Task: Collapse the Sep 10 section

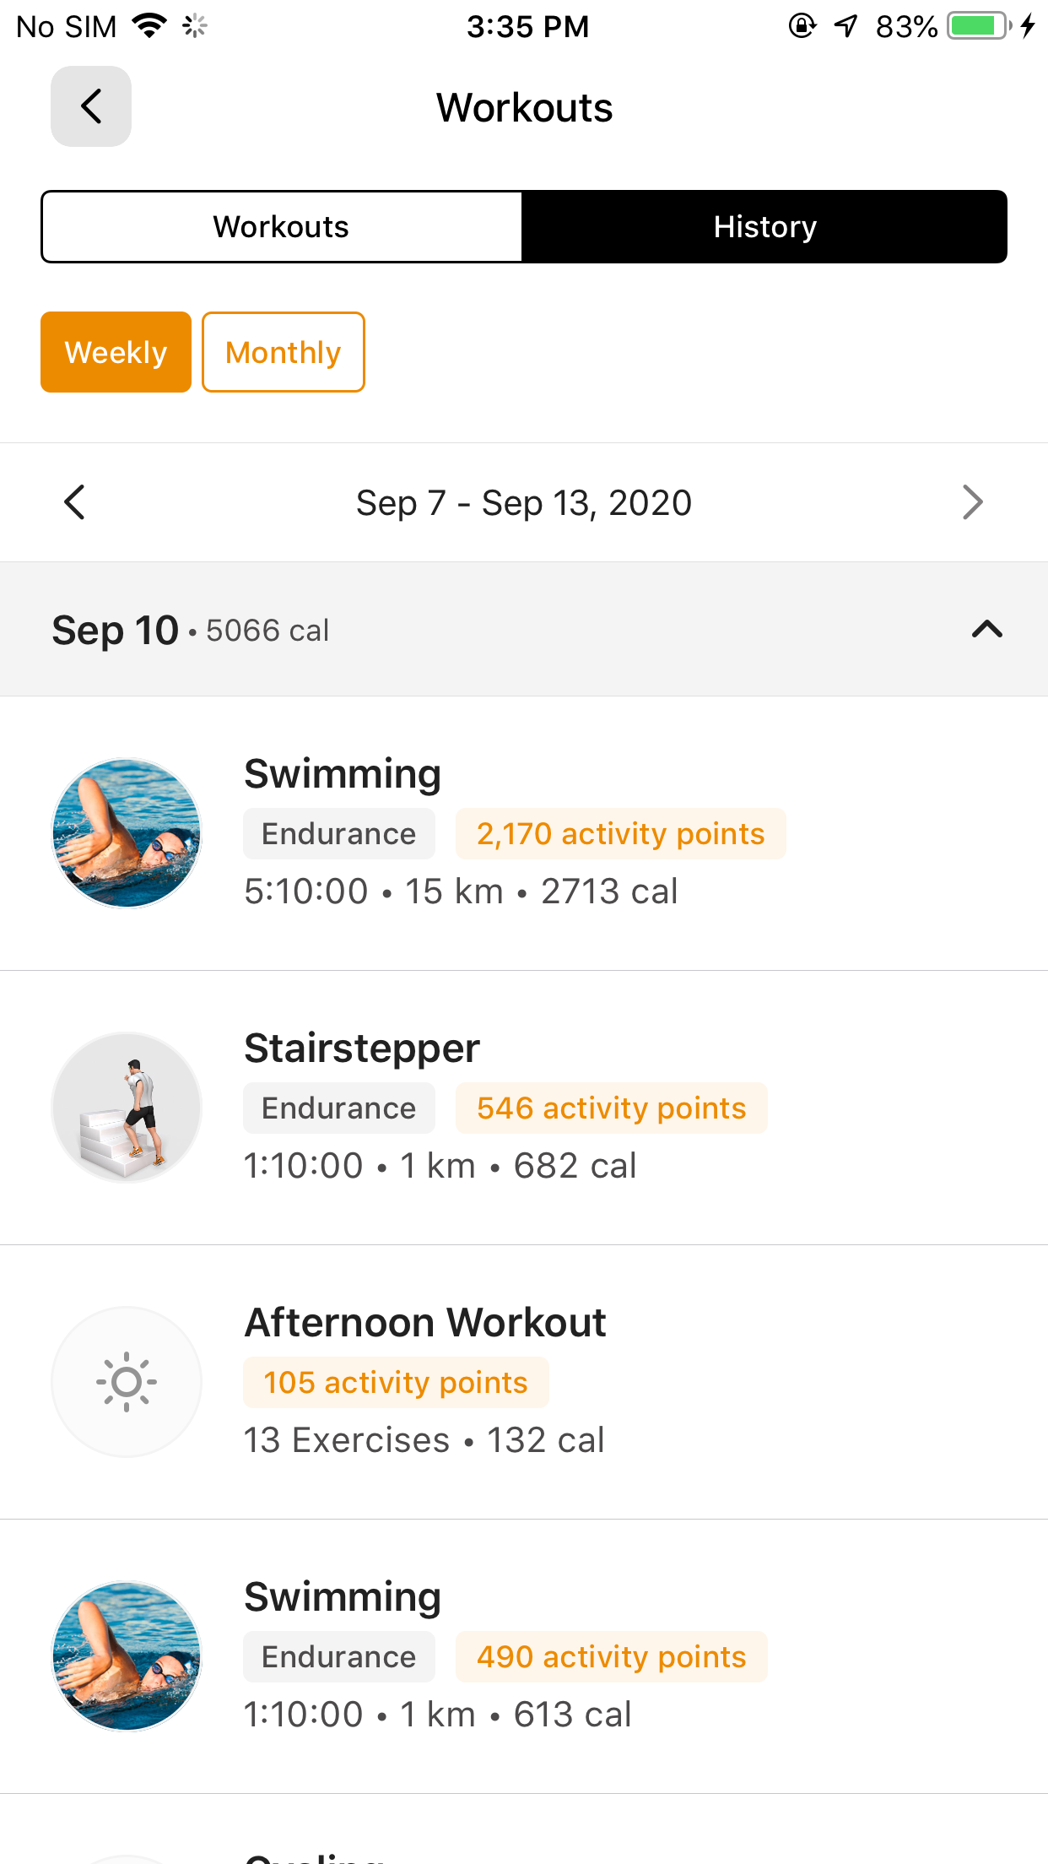Action: click(986, 629)
